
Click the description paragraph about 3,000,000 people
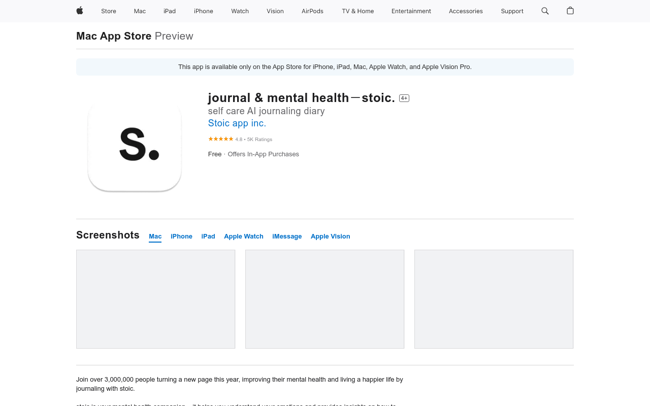pos(240,384)
